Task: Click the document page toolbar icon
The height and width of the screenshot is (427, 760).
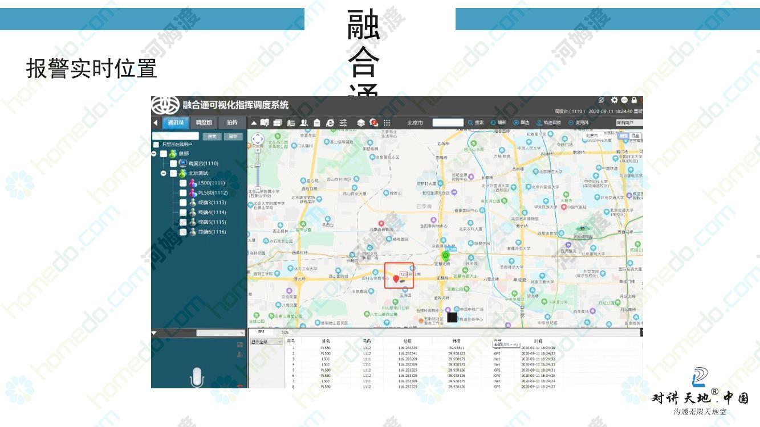Action: point(317,122)
